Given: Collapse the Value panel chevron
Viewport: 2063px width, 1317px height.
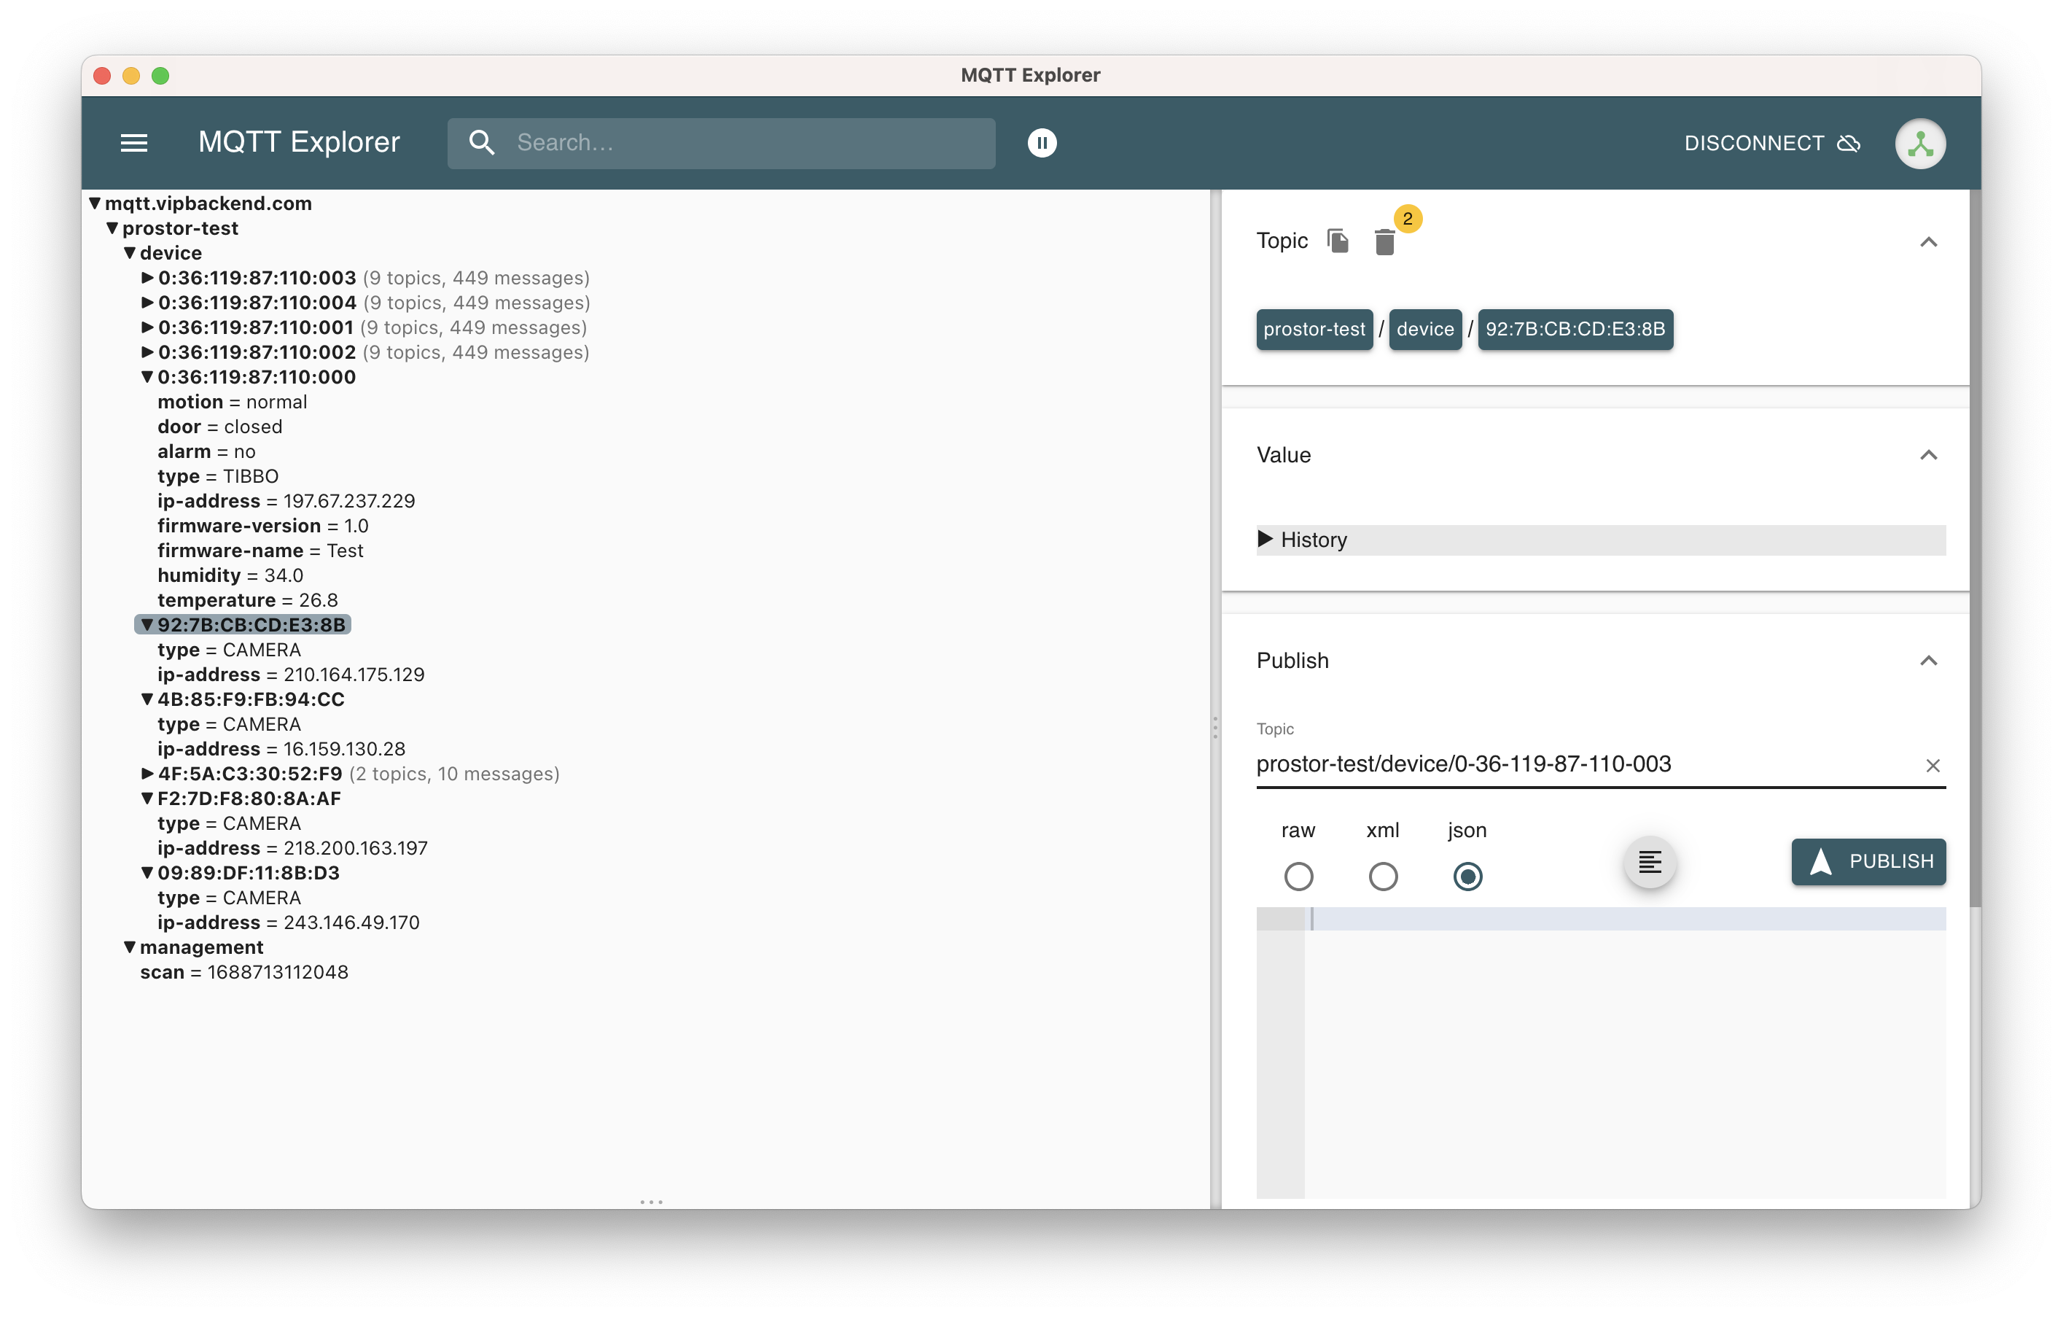Looking at the screenshot, I should 1927,455.
